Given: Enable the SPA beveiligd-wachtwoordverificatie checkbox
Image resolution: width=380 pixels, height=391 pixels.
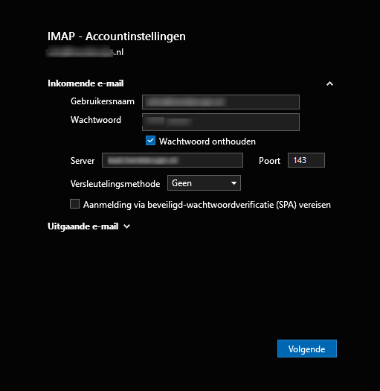Looking at the screenshot, I should point(74,204).
